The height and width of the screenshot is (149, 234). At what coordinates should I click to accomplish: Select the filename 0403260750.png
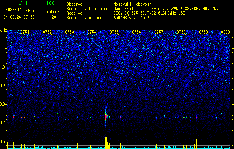click(19, 10)
